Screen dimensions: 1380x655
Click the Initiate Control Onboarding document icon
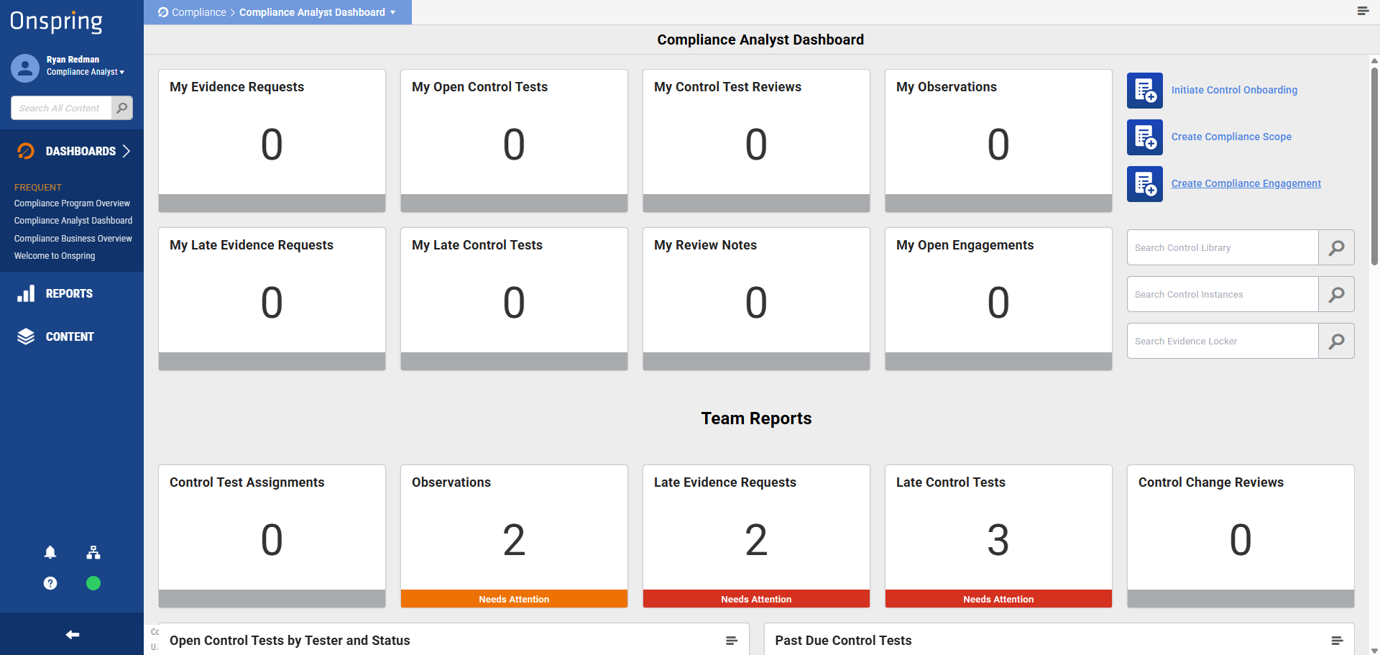point(1145,90)
